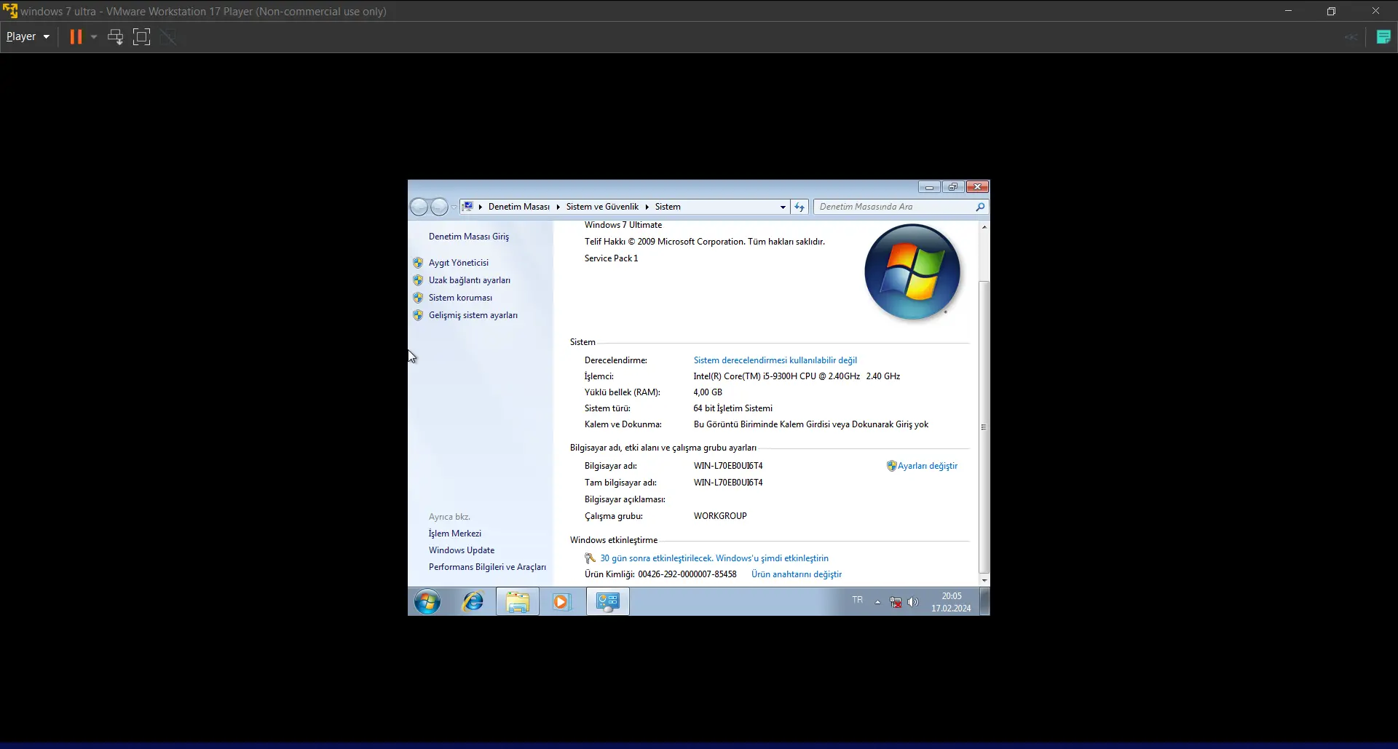Click the 4,00 GB RAM value
1398x749 pixels.
pyautogui.click(x=708, y=392)
